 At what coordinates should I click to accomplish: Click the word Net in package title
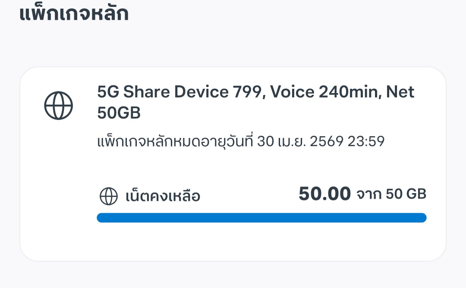(400, 92)
